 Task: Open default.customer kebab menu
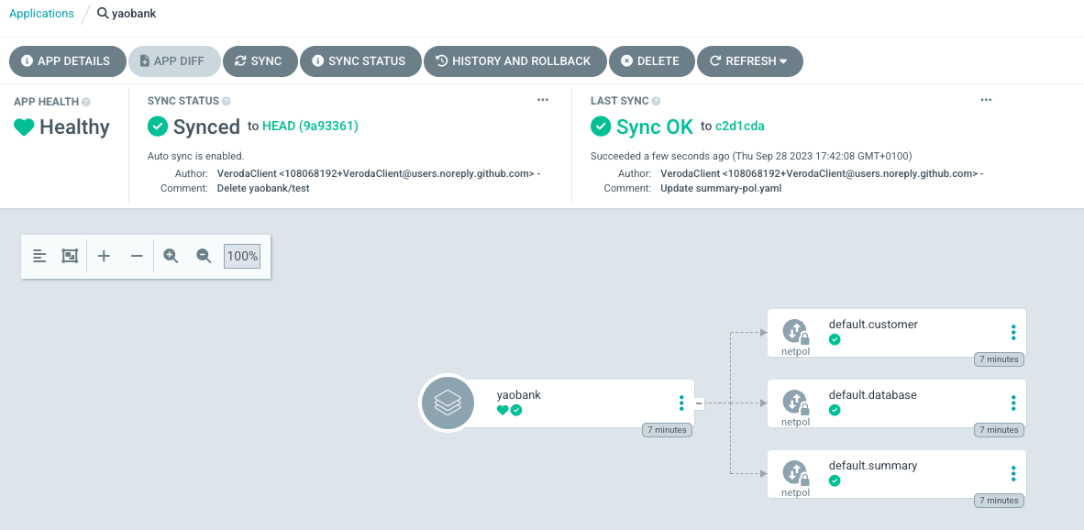click(1013, 332)
